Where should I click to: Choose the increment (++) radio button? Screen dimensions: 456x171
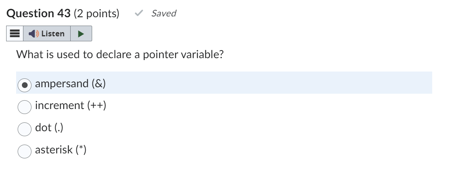click(x=25, y=107)
